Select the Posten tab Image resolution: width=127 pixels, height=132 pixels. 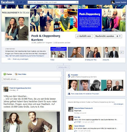pyautogui.click(x=8, y=74)
